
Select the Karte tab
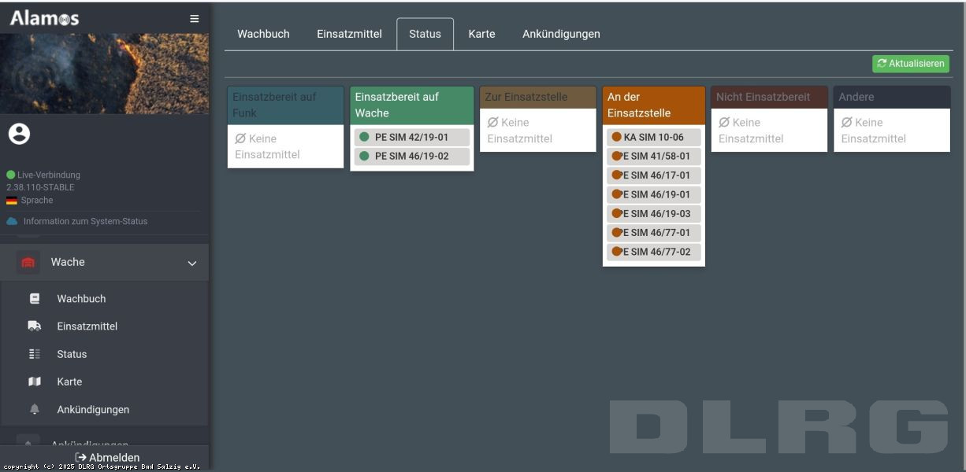tap(481, 34)
